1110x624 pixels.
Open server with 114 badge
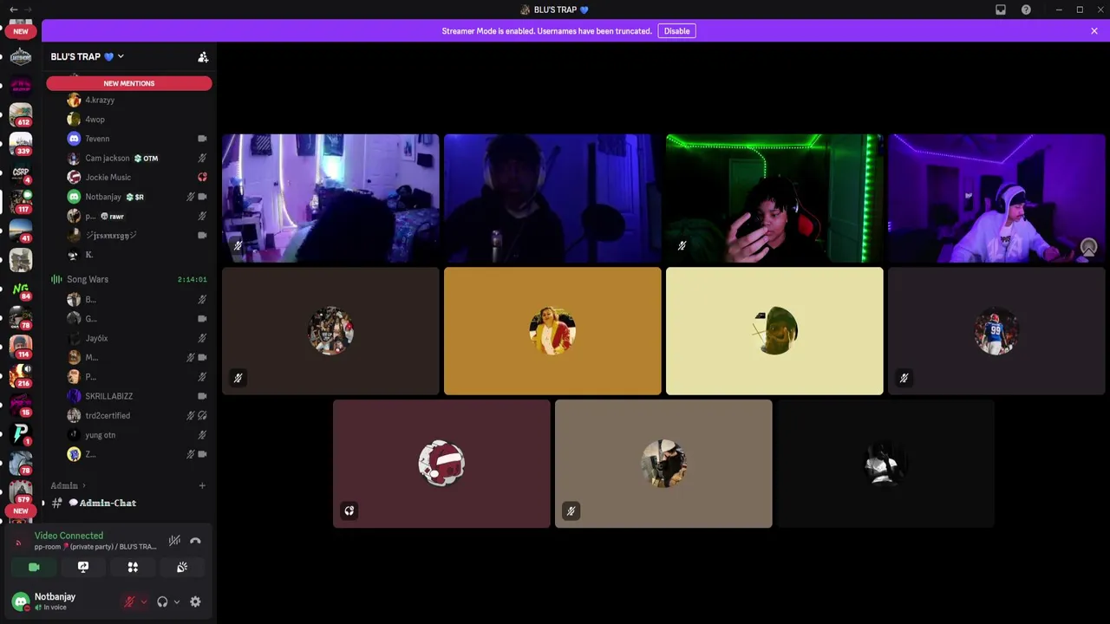21,347
